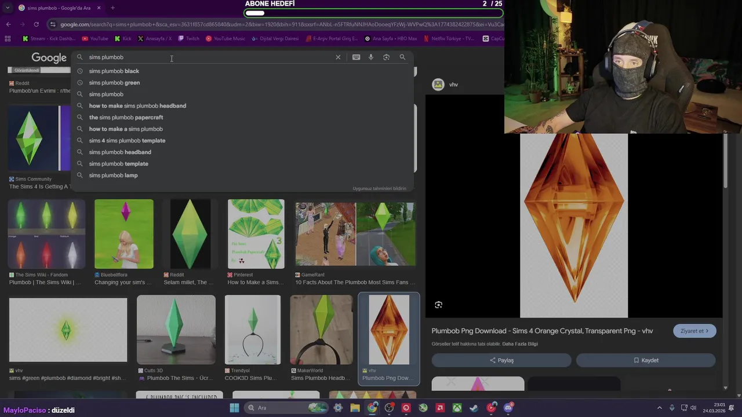Open the YouTube bookmark
This screenshot has height=417, width=742.
point(95,39)
